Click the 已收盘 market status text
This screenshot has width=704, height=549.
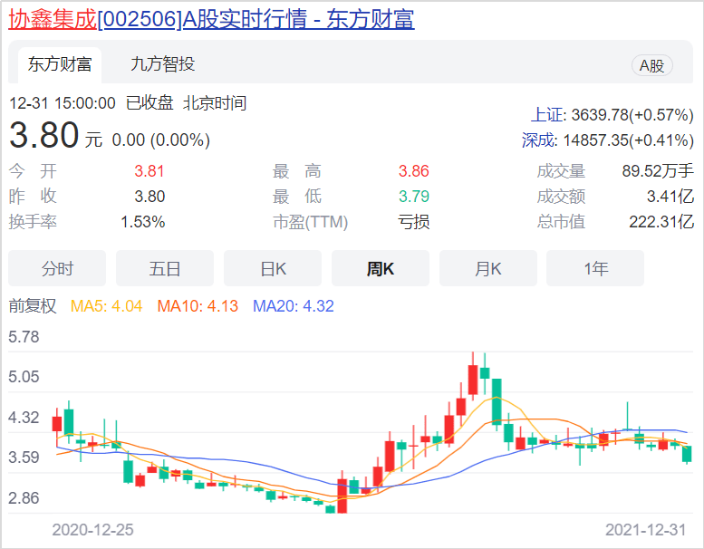[x=149, y=102]
